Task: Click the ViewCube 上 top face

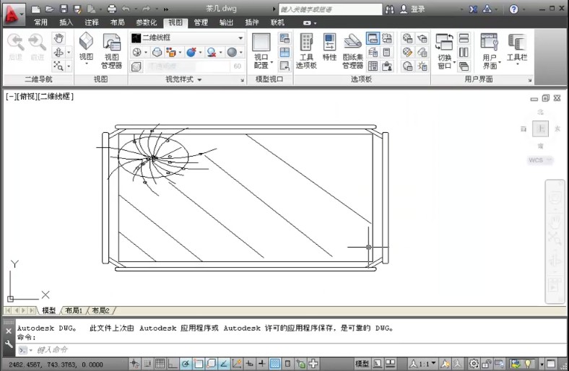Action: pos(540,128)
